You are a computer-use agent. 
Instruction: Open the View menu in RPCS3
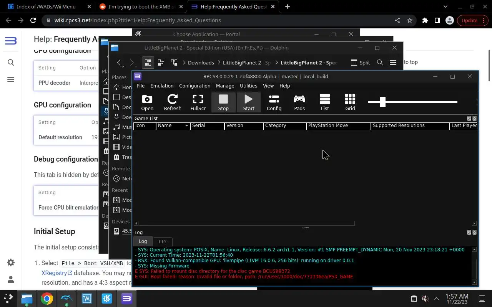[268, 86]
